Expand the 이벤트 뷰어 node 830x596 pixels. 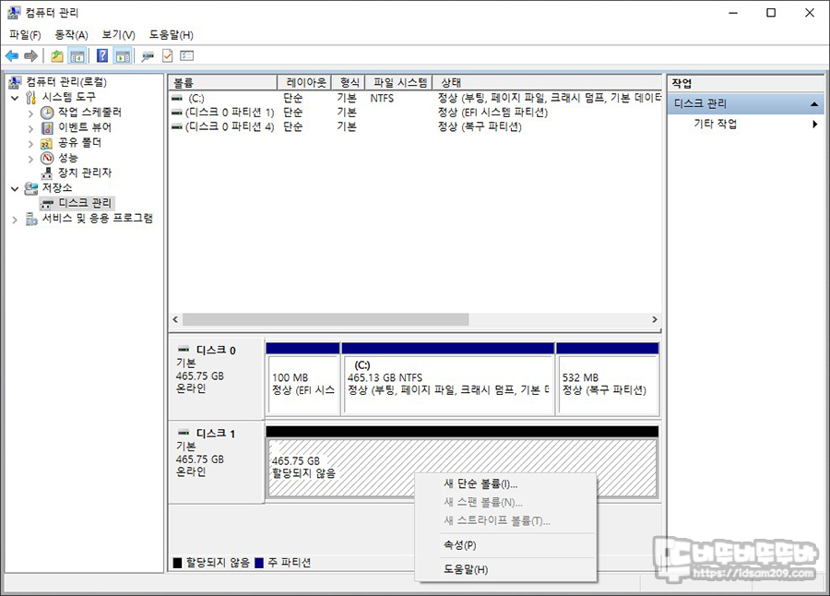pos(30,128)
